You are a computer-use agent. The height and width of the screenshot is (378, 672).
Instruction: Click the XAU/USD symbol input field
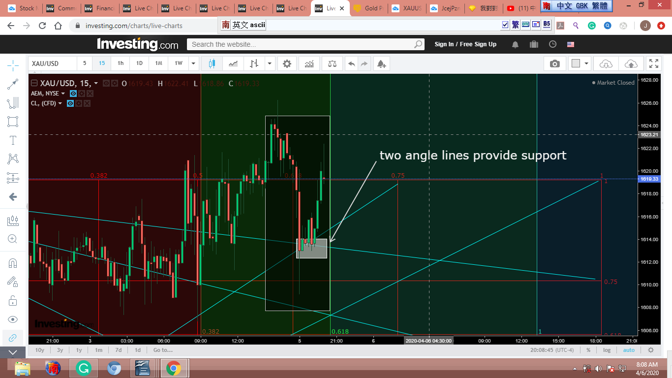(x=53, y=63)
